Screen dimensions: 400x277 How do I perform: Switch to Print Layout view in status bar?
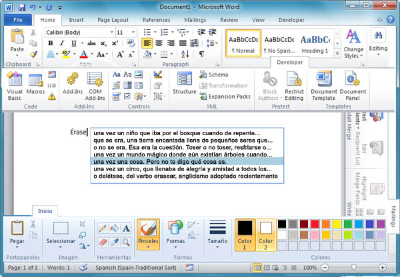[x=257, y=268]
